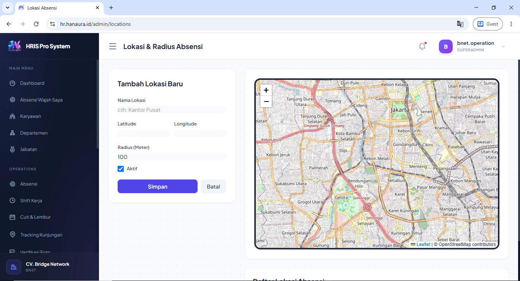520x281 pixels.
Task: Zoom in on the map
Action: [266, 90]
